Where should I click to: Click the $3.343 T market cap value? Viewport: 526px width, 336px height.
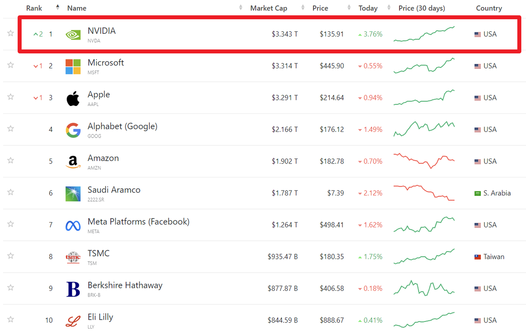click(x=284, y=34)
